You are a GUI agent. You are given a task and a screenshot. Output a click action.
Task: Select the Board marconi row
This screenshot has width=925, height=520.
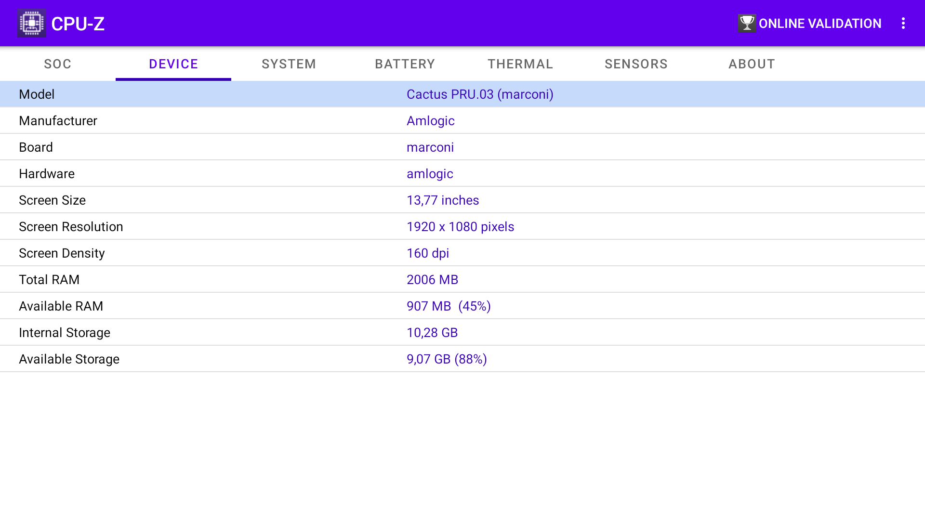462,147
